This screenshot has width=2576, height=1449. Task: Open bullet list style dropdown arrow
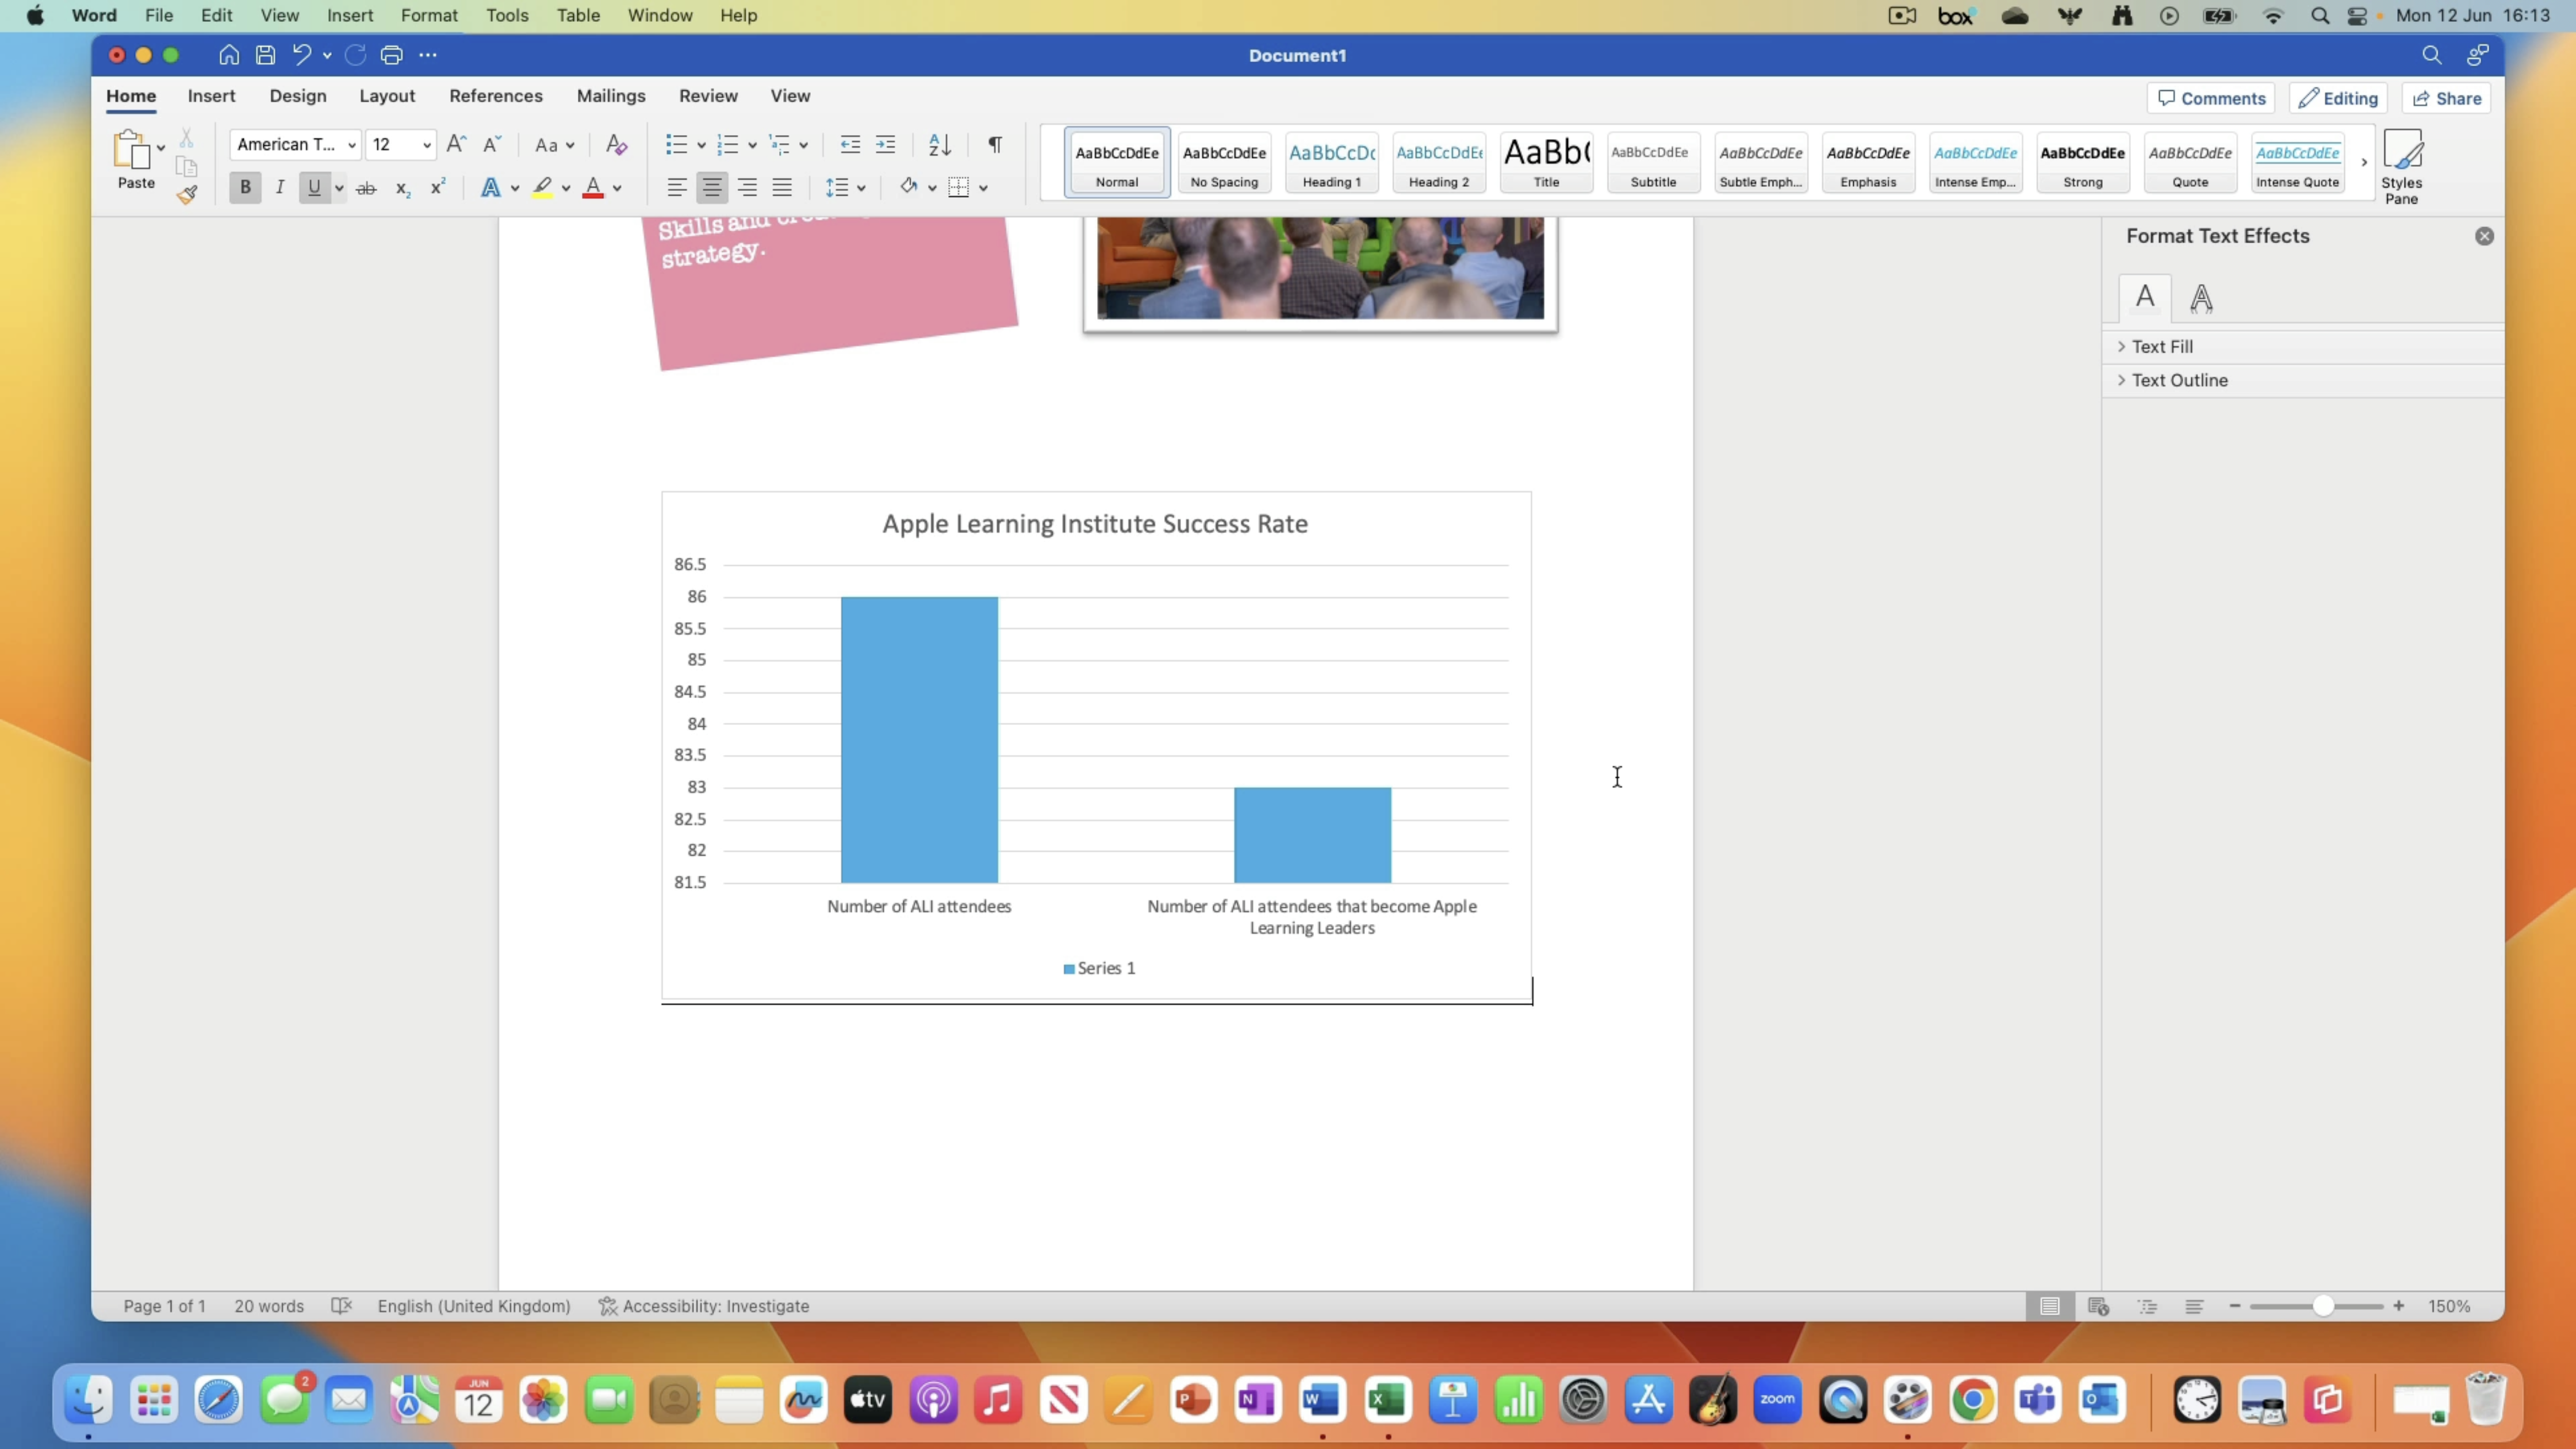click(x=701, y=145)
